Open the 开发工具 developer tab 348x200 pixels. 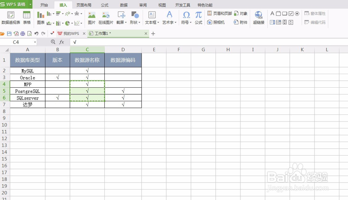[x=183, y=5]
